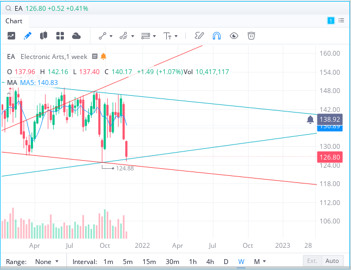Click the Electronic Arts,1 week title text

click(x=54, y=57)
